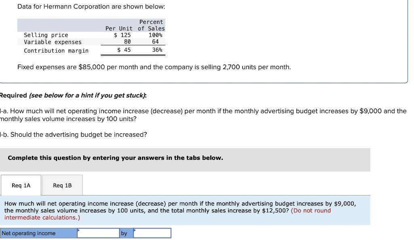Select the fixed expenses sentence text
414x240 pixels.
tap(154, 67)
